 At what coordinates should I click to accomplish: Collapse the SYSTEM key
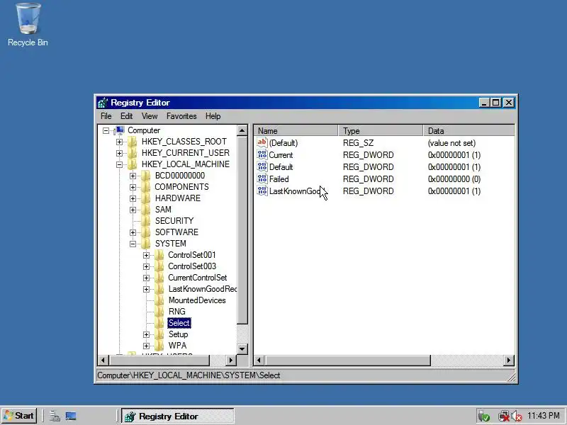coord(133,244)
